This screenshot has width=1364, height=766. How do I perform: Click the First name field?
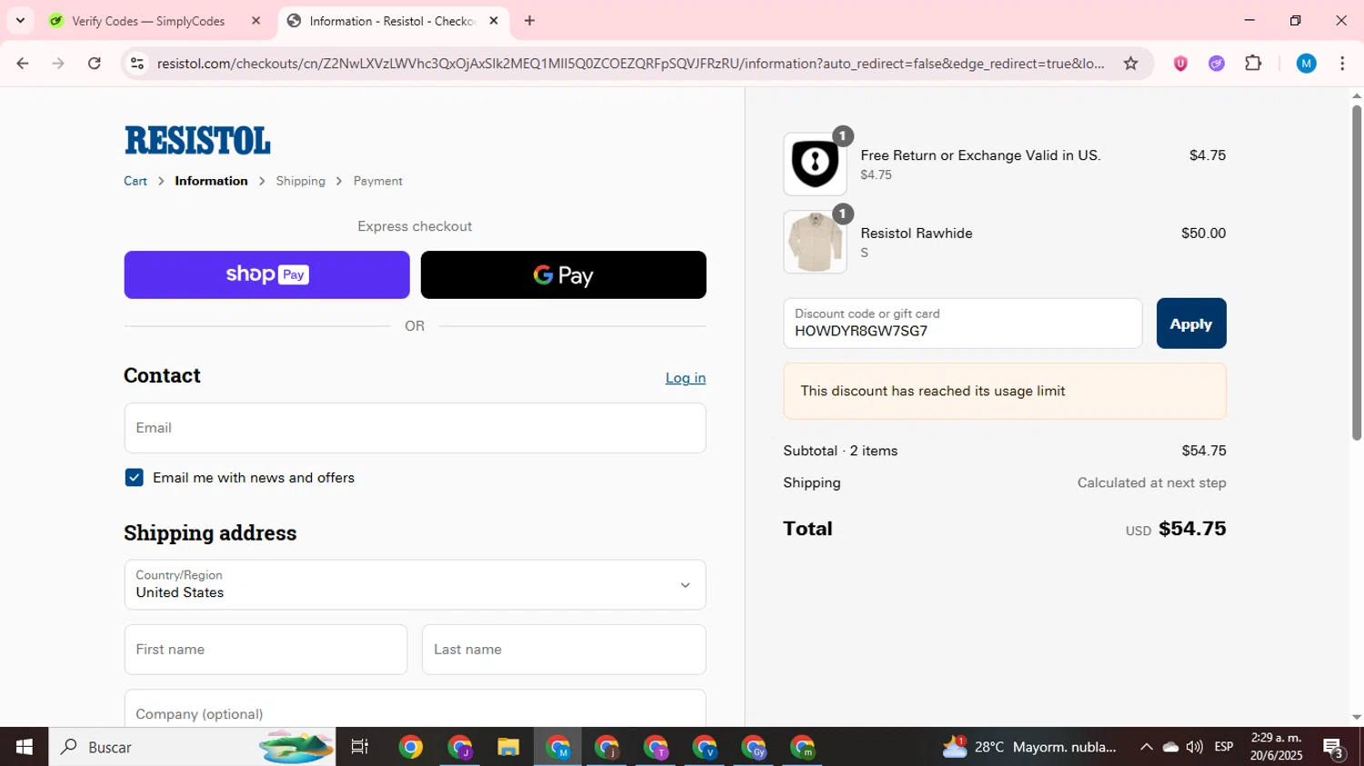pyautogui.click(x=266, y=650)
